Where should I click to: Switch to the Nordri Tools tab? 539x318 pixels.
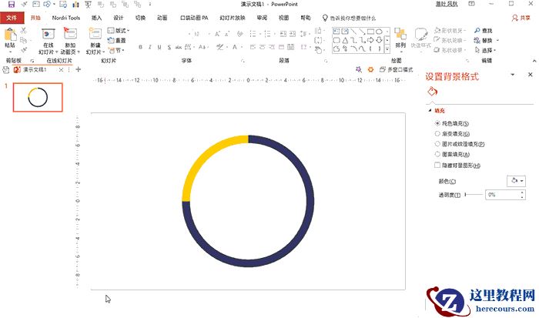click(66, 18)
